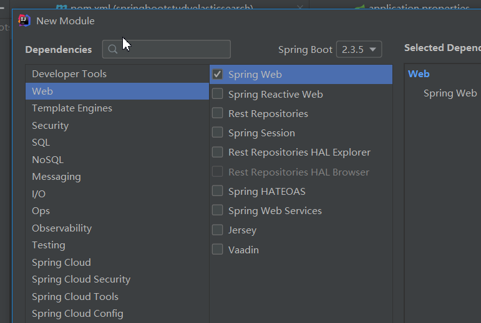Open the Template Engines category

(x=117, y=108)
